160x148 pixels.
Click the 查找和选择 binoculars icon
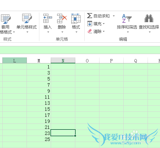pyautogui.click(x=149, y=18)
